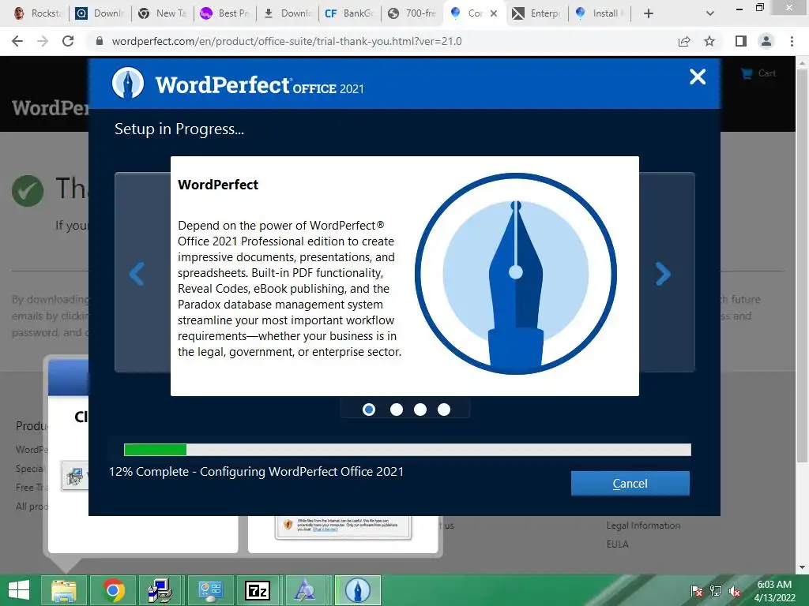Open a new browser tab

[649, 13]
